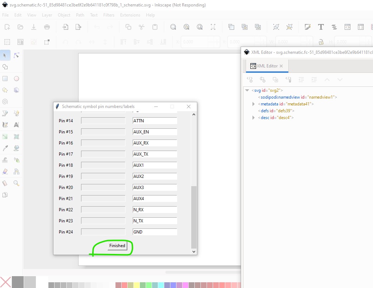The height and width of the screenshot is (288, 373).
Task: Click the pin dialog scroll-down arrow
Action: 194,252
